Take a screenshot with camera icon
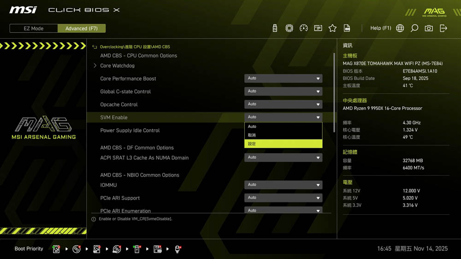 tap(429, 28)
